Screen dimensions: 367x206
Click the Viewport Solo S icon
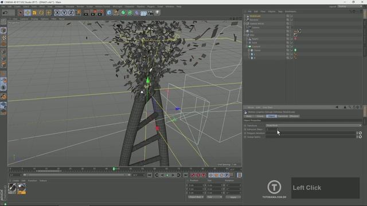[3, 88]
